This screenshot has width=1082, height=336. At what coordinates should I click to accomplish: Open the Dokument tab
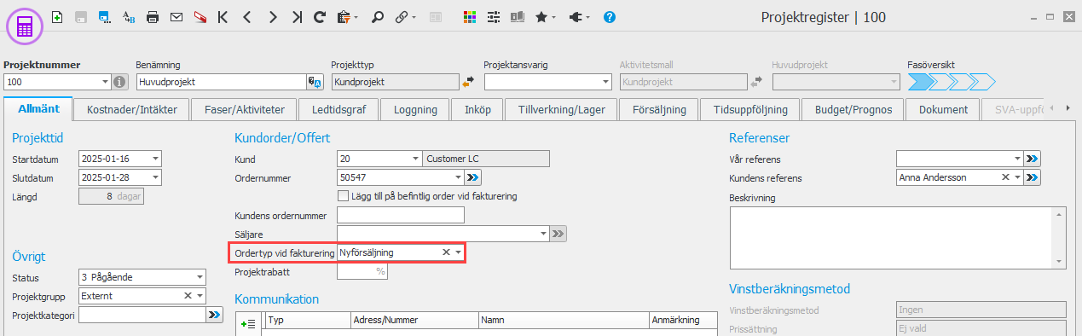(x=944, y=109)
